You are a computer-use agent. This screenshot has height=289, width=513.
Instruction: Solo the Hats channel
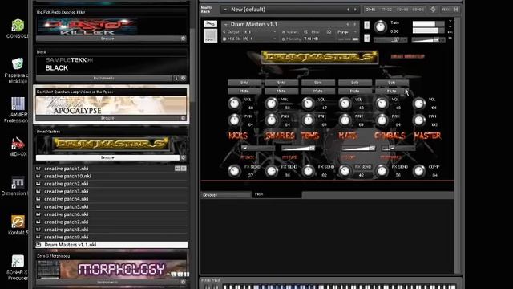(x=355, y=83)
